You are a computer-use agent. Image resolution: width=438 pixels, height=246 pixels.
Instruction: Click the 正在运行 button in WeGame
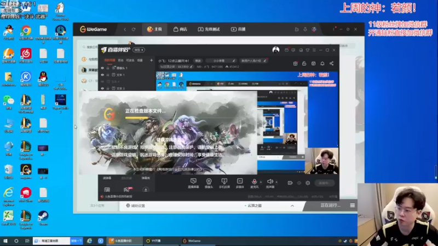[x=331, y=206]
